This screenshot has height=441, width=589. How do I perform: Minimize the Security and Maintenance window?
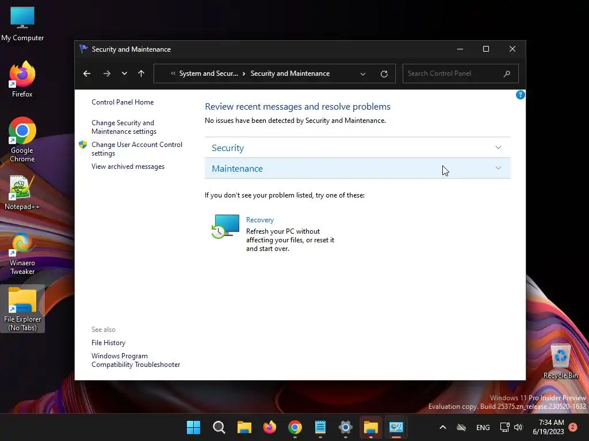(460, 49)
